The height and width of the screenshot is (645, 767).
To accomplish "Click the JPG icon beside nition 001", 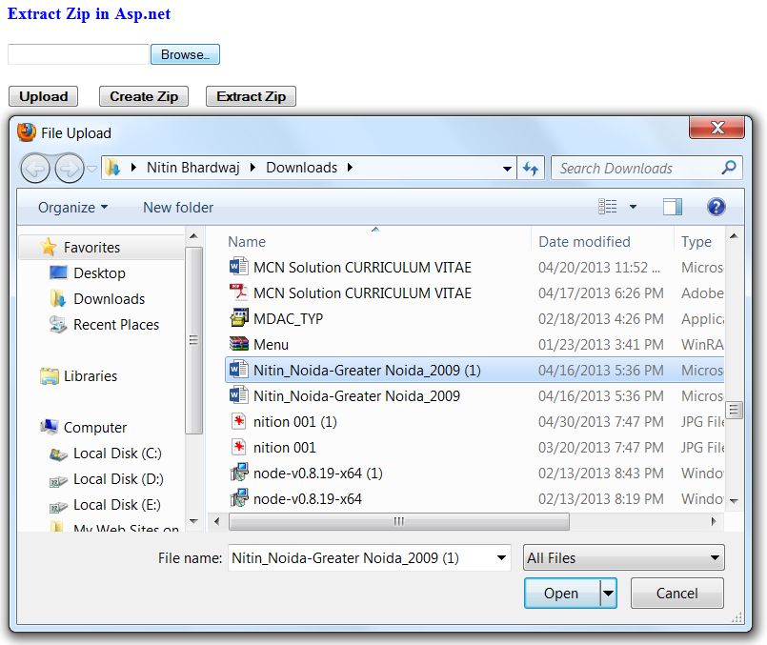I will [x=238, y=448].
